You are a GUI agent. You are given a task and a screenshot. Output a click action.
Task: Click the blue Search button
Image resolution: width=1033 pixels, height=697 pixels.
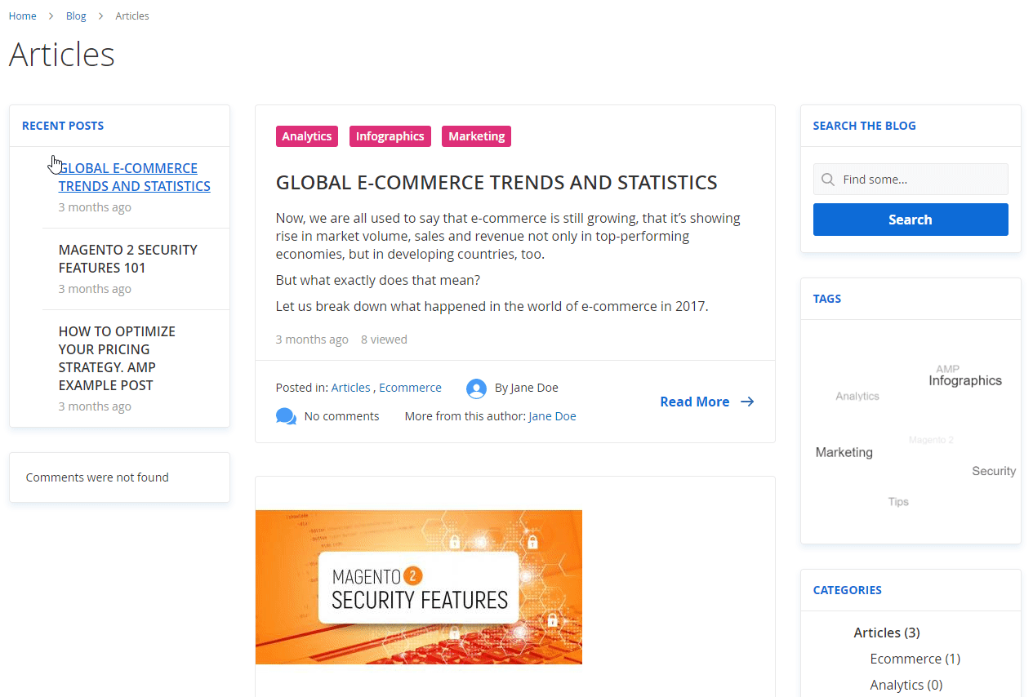click(x=911, y=220)
